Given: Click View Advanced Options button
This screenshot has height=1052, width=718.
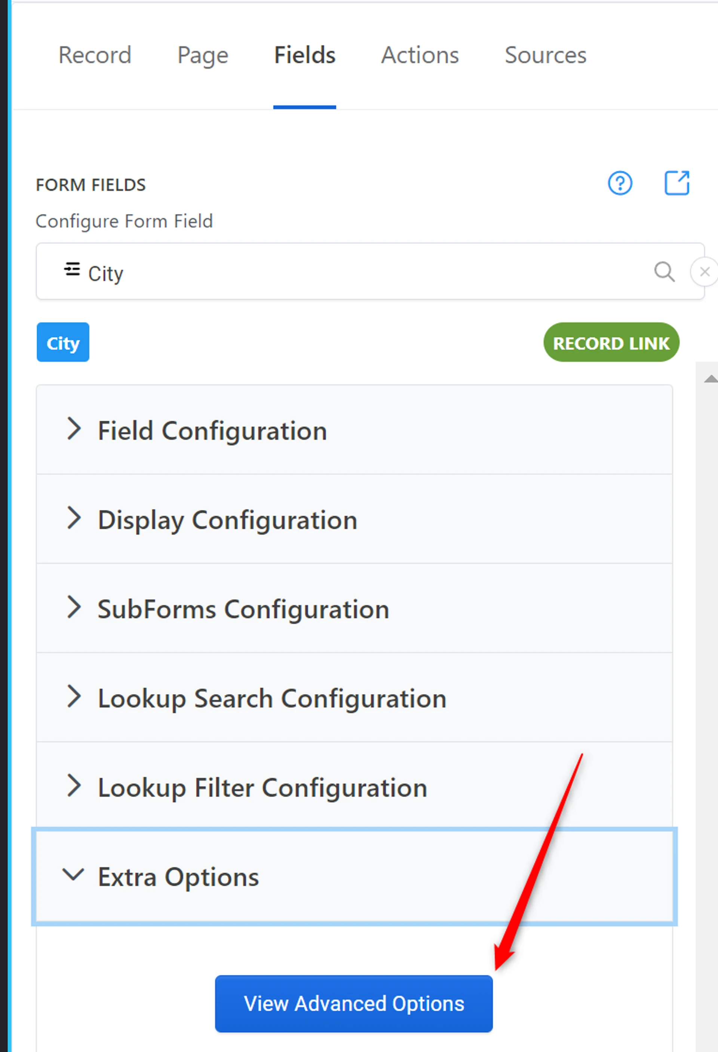Looking at the screenshot, I should click(353, 1004).
